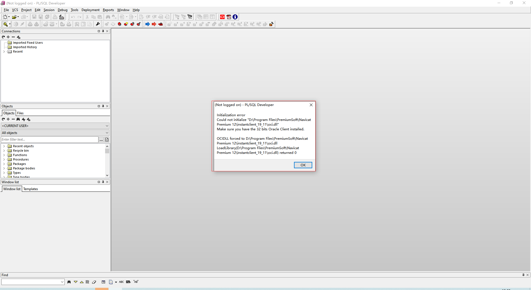The height and width of the screenshot is (290, 531).
Task: Expand the Procedures folder
Action: coord(4,160)
